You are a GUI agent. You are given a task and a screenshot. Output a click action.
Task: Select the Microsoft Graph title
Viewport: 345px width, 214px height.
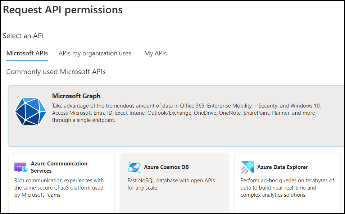76,96
